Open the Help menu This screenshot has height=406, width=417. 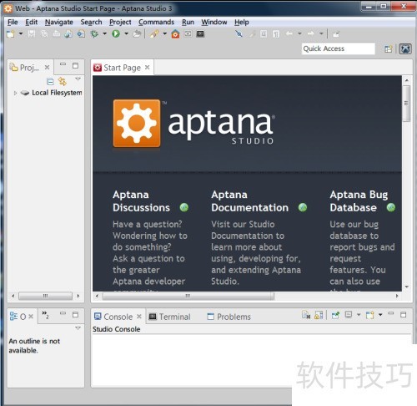[x=242, y=22]
